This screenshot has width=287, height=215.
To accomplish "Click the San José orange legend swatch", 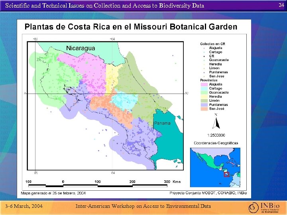I will (x=204, y=109).
